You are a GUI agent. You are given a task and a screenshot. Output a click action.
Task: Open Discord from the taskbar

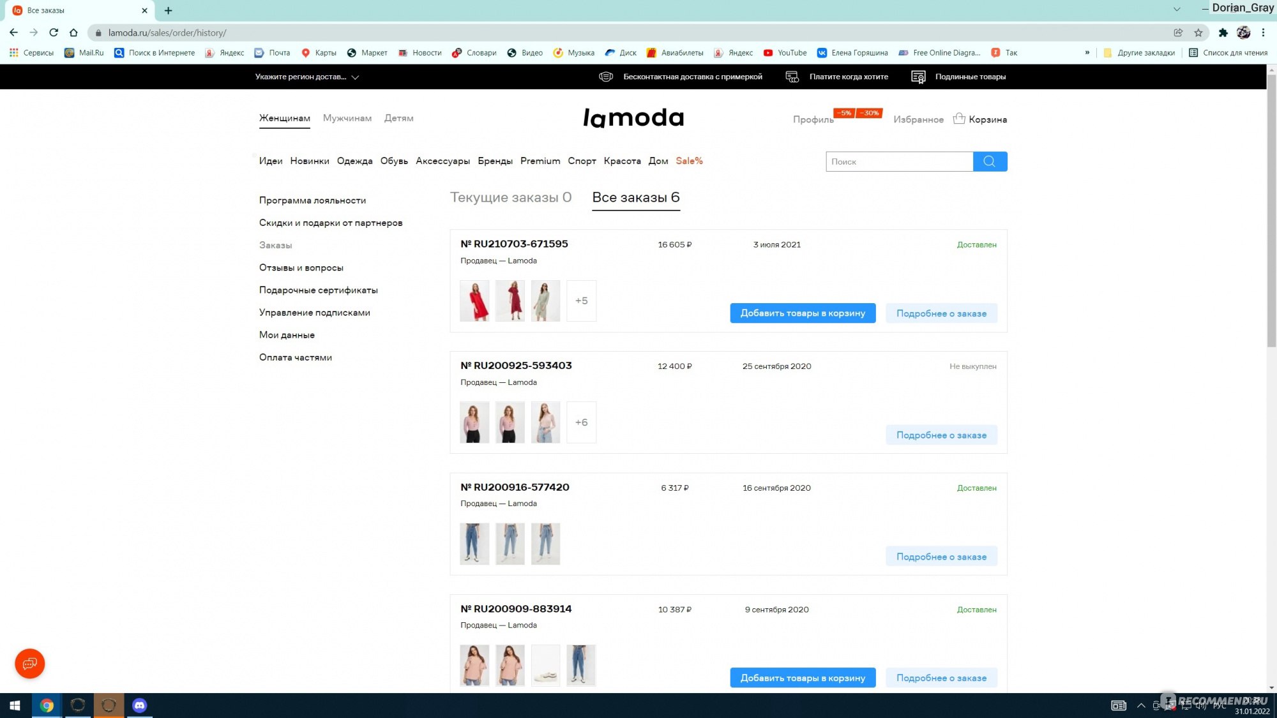click(x=140, y=705)
